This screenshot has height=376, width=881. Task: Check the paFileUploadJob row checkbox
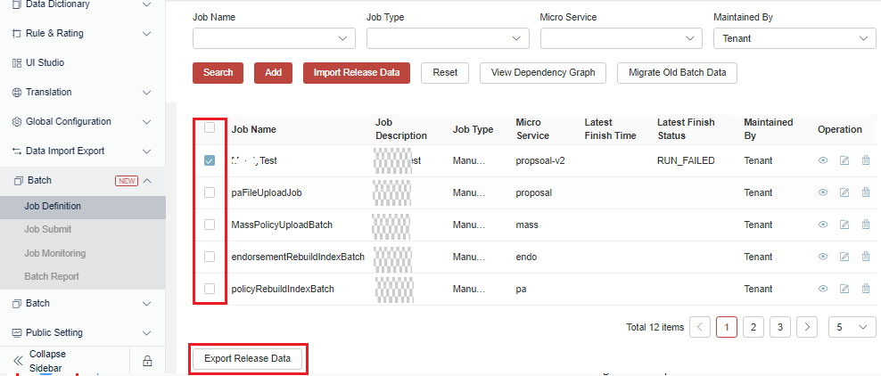[210, 192]
